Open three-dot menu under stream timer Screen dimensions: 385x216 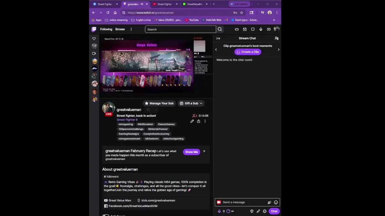pyautogui.click(x=205, y=121)
